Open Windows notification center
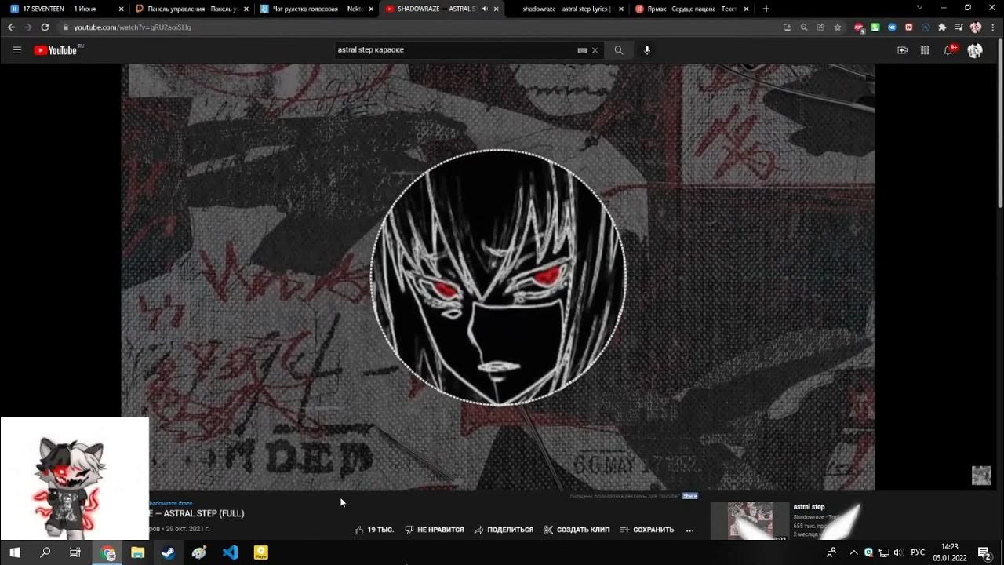The width and height of the screenshot is (1004, 565). (x=984, y=552)
